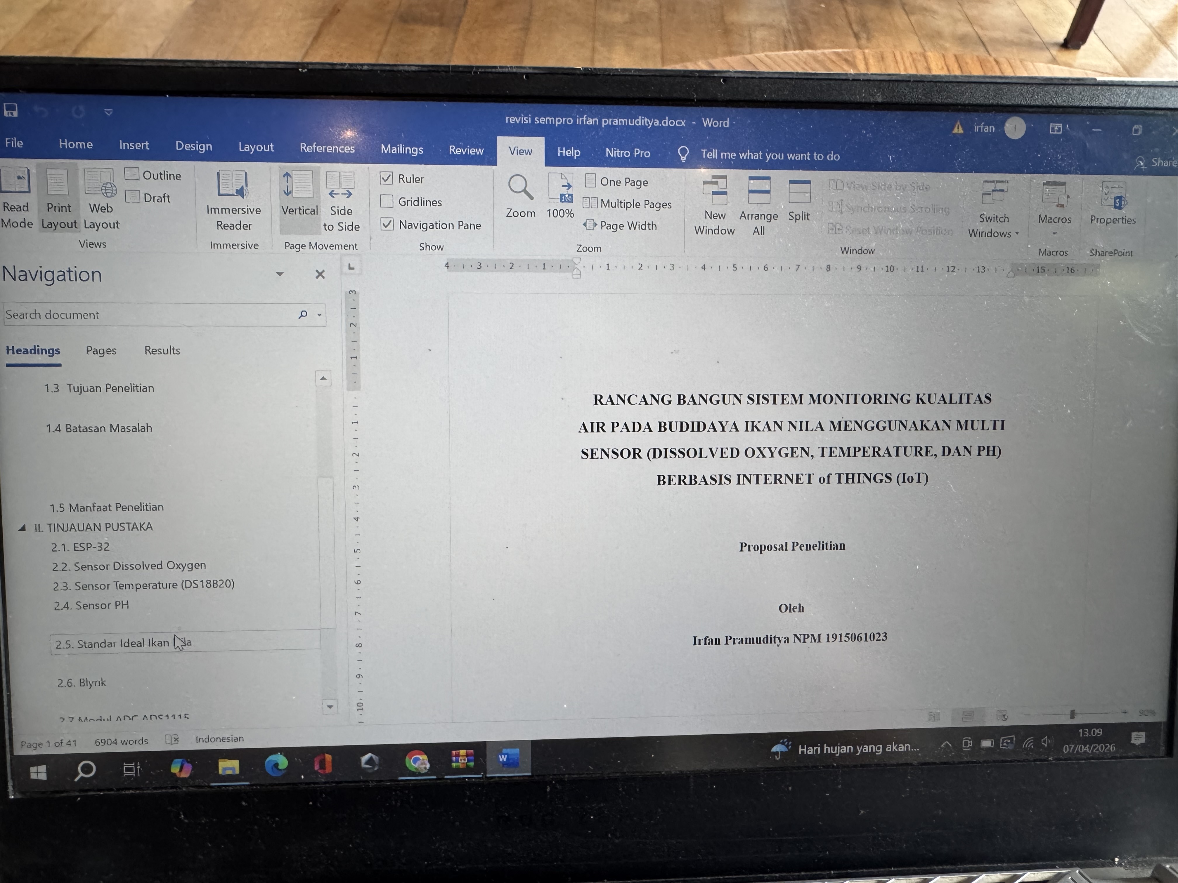The height and width of the screenshot is (883, 1178).
Task: Click the 6904 words count
Action: tap(121, 741)
